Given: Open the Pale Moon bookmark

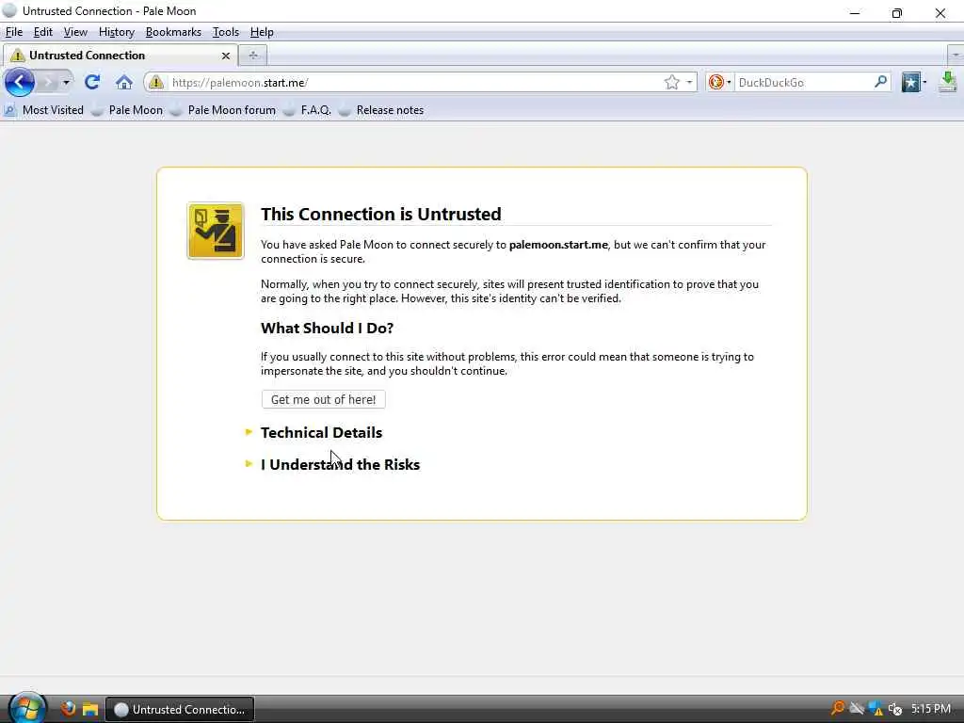Looking at the screenshot, I should pos(127,110).
